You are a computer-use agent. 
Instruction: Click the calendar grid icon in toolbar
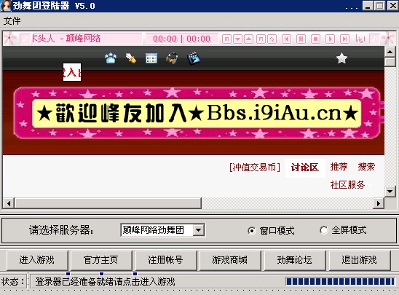151,58
